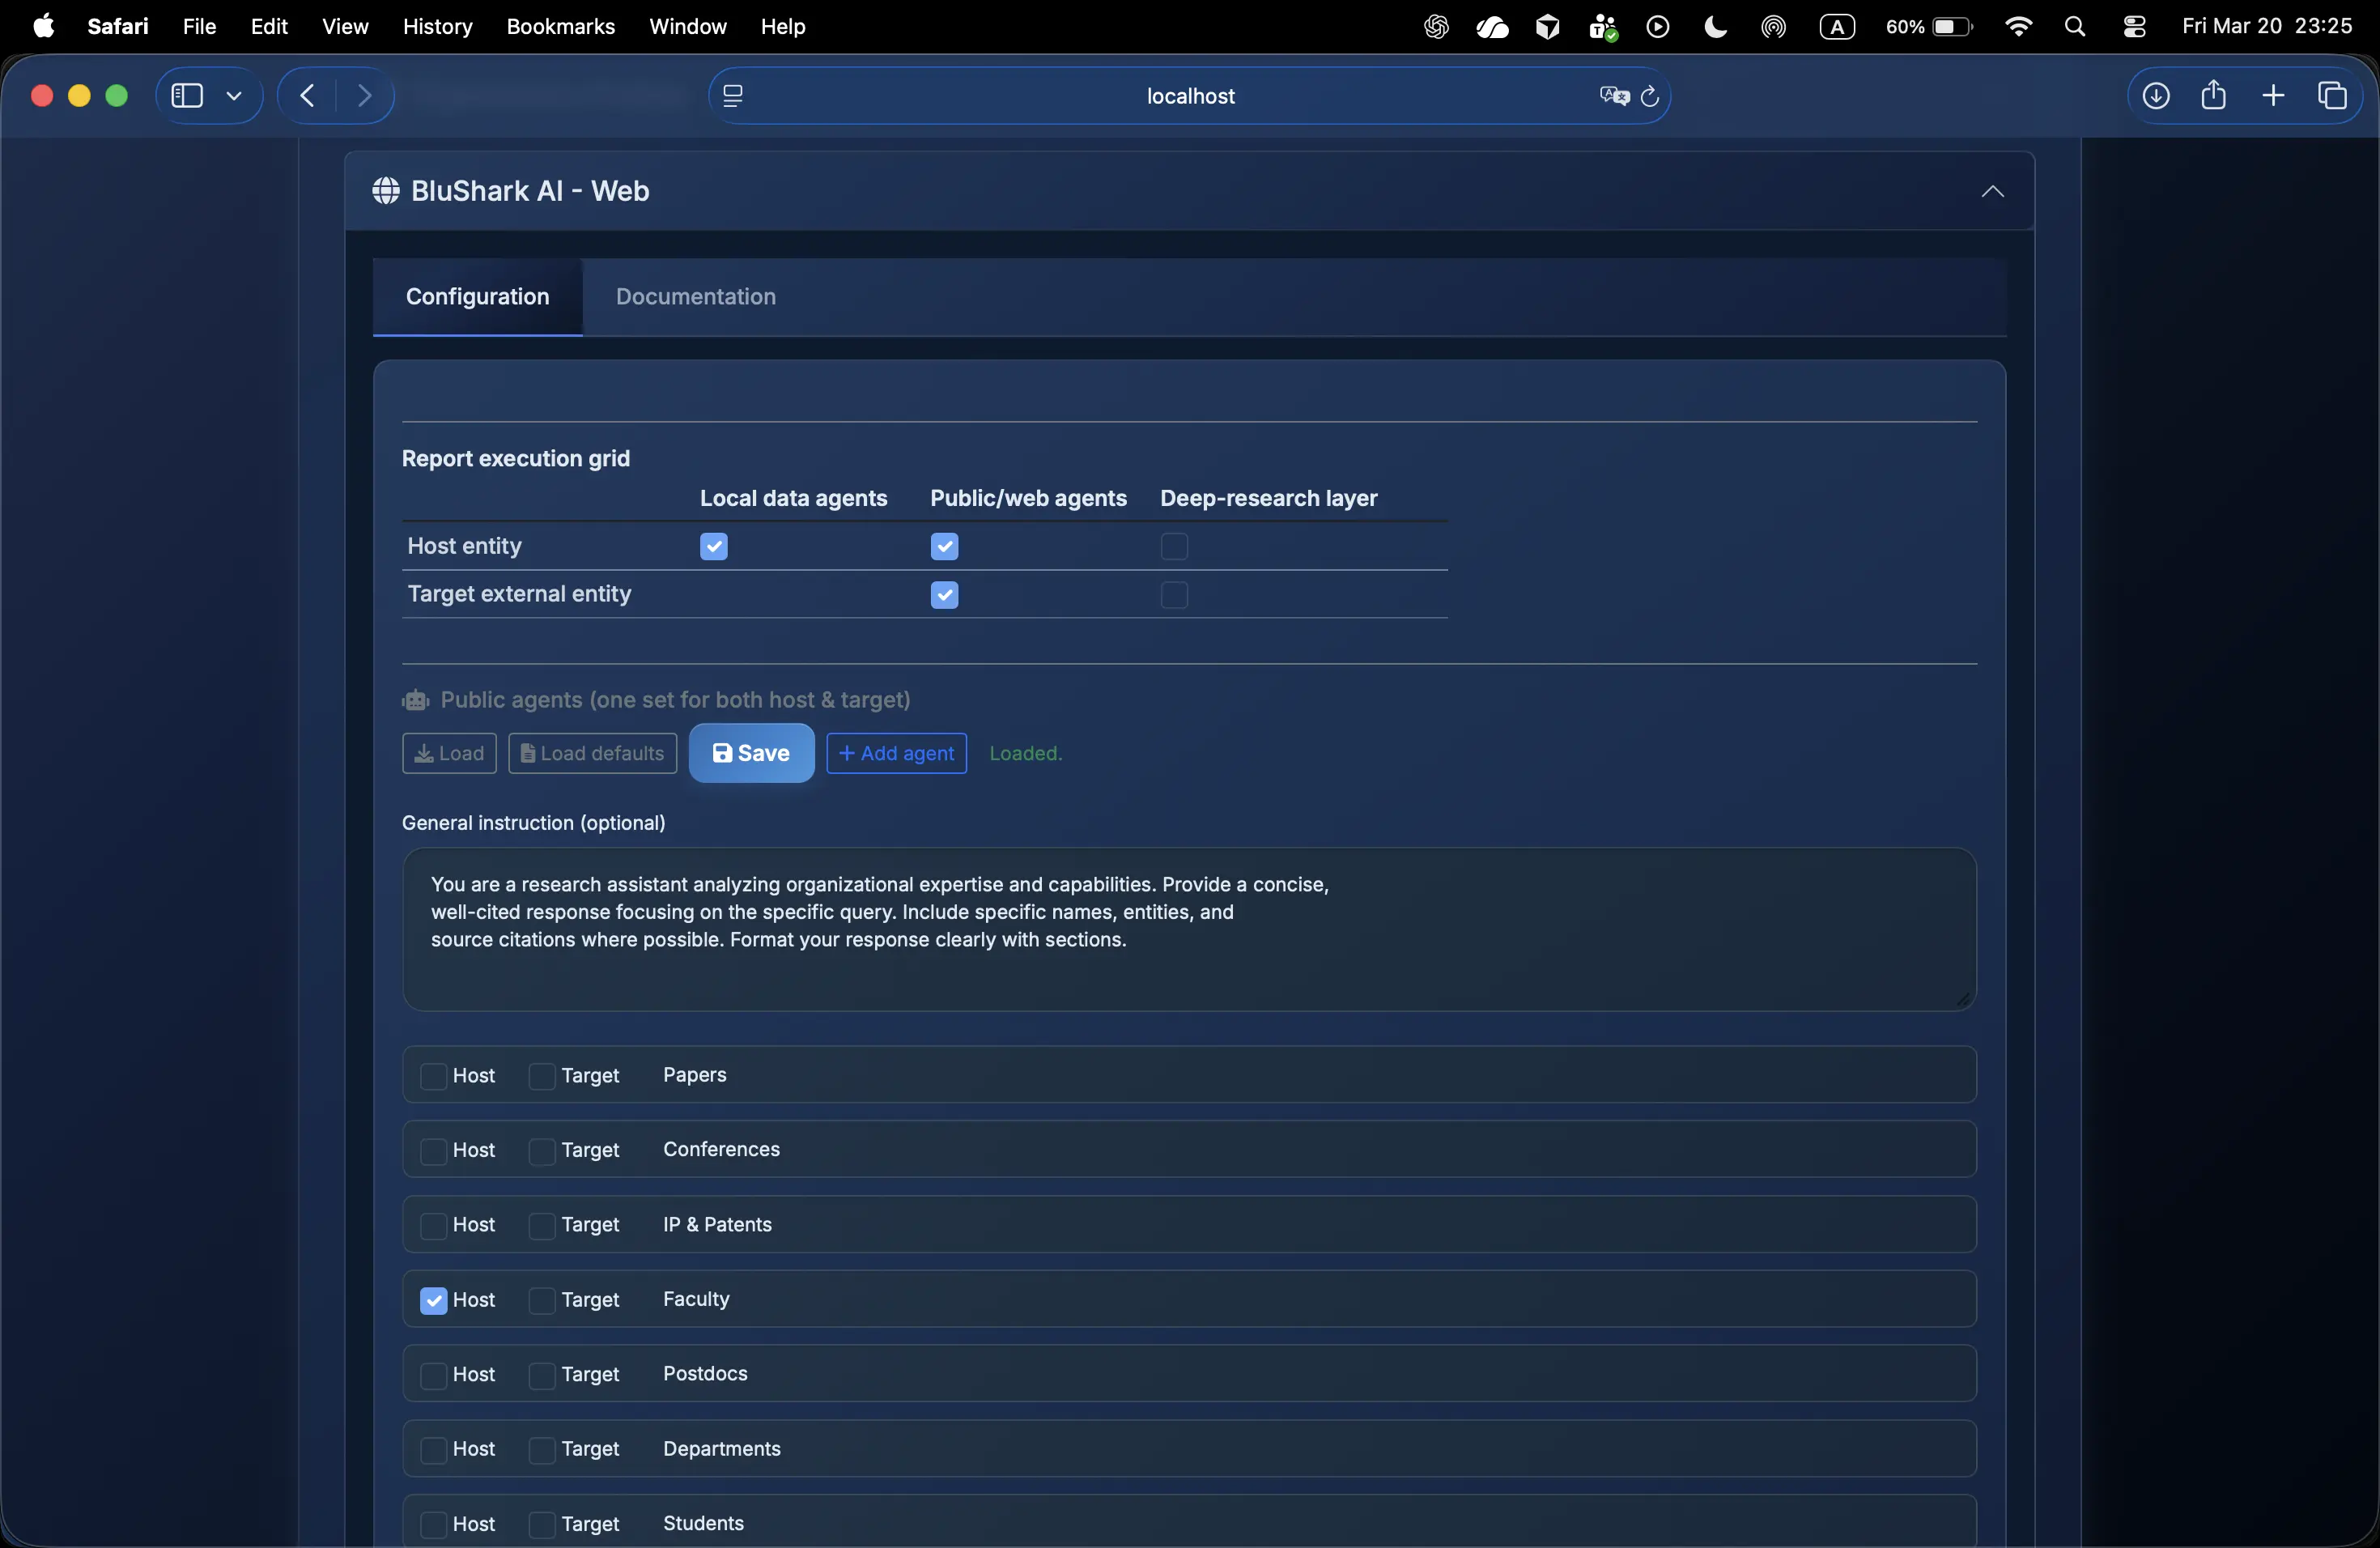Open the Share menu

(x=2214, y=95)
